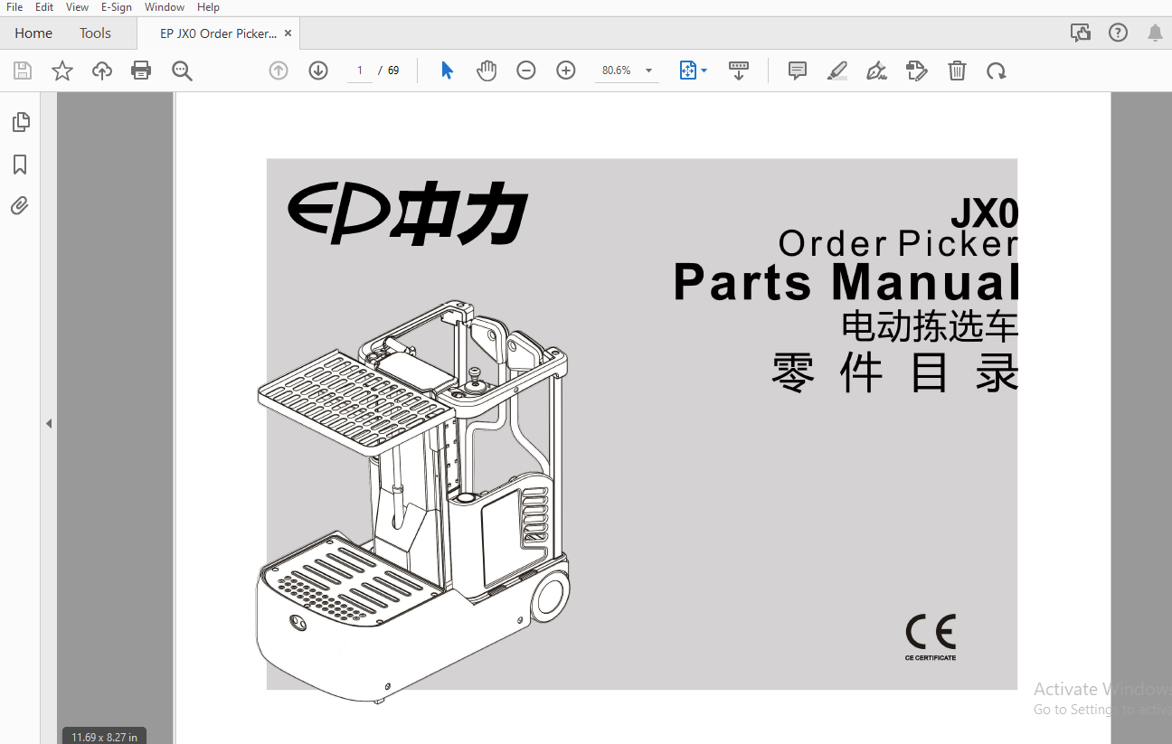Image resolution: width=1172 pixels, height=744 pixels.
Task: Switch to the Tools tab
Action: [x=95, y=33]
